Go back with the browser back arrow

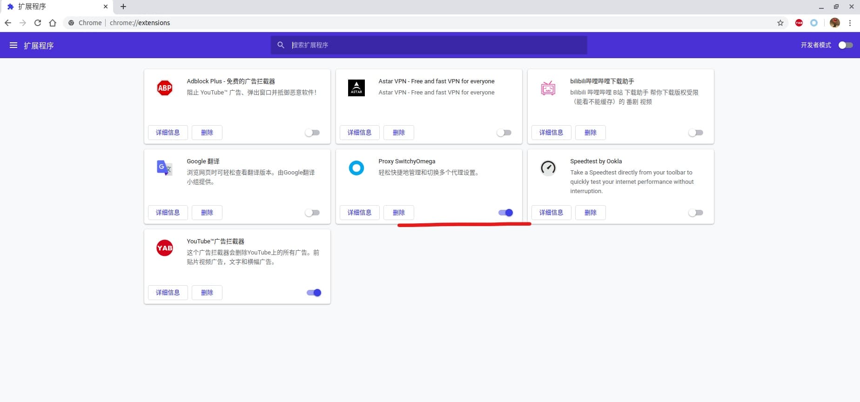(x=8, y=23)
